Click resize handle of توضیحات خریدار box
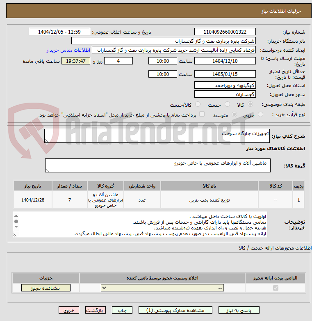This screenshot has width=312, height=321. pyautogui.click(x=15, y=235)
